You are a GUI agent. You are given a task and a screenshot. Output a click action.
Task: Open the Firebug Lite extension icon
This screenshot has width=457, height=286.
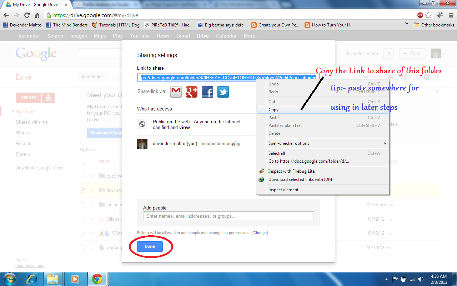(440, 15)
